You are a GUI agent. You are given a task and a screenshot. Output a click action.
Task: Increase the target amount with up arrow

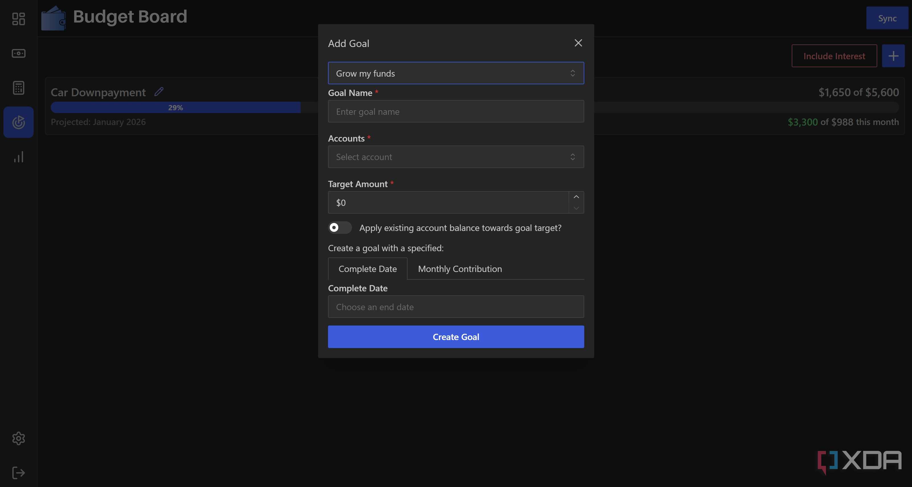576,197
